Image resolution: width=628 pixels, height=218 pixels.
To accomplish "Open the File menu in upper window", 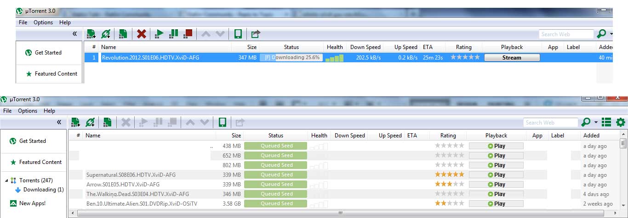I will (x=23, y=22).
